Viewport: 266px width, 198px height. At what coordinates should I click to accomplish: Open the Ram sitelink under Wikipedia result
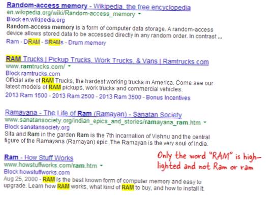[x=13, y=41]
